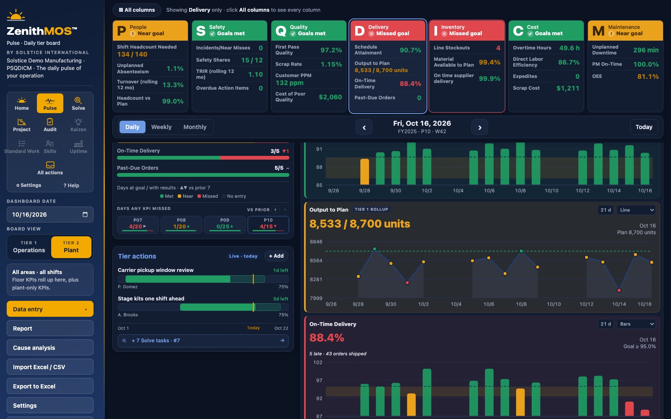
Task: Click the dashboard date input field
Action: (x=50, y=215)
